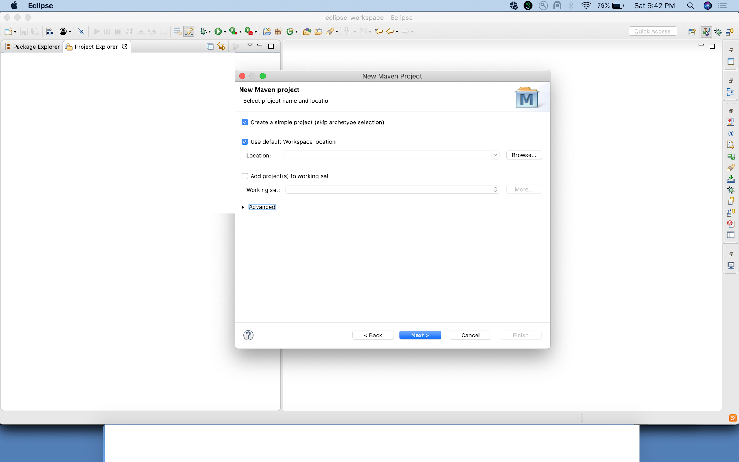Expand the Advanced section
Screen dimensions: 739x462
click(242, 206)
